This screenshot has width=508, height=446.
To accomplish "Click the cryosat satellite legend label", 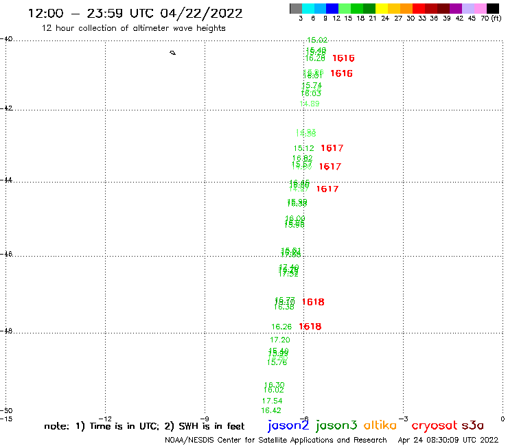I will point(435,425).
